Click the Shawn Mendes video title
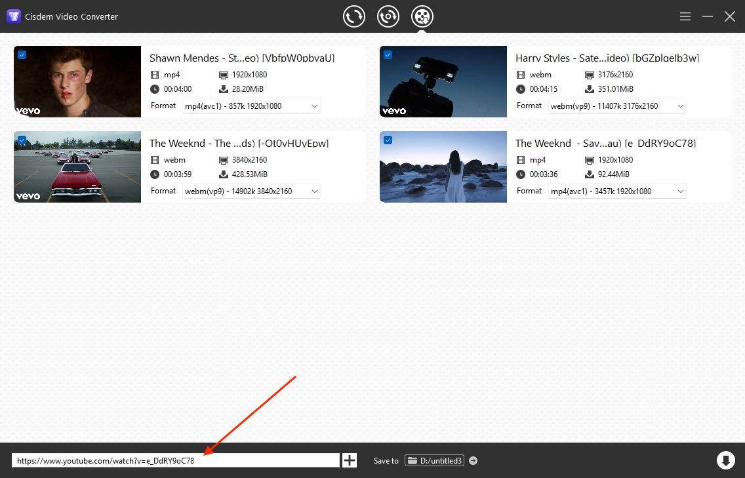This screenshot has width=745, height=478. 242,58
